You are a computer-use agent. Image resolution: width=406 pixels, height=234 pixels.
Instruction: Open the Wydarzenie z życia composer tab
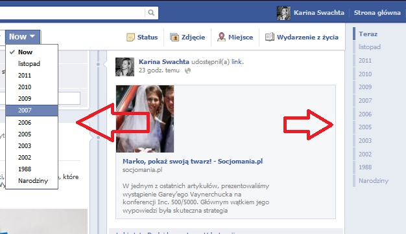[302, 37]
